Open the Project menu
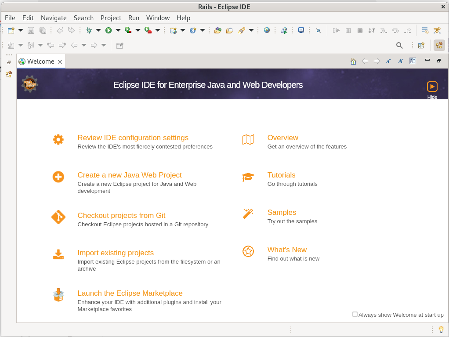The image size is (449, 337). (111, 18)
